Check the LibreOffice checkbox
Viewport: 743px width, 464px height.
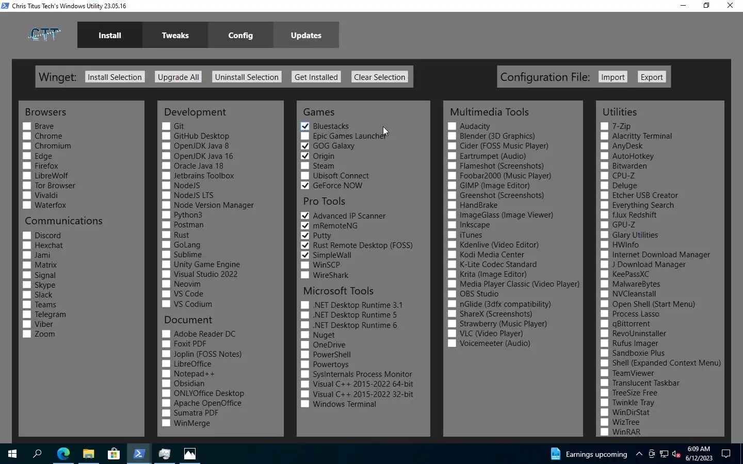point(166,364)
